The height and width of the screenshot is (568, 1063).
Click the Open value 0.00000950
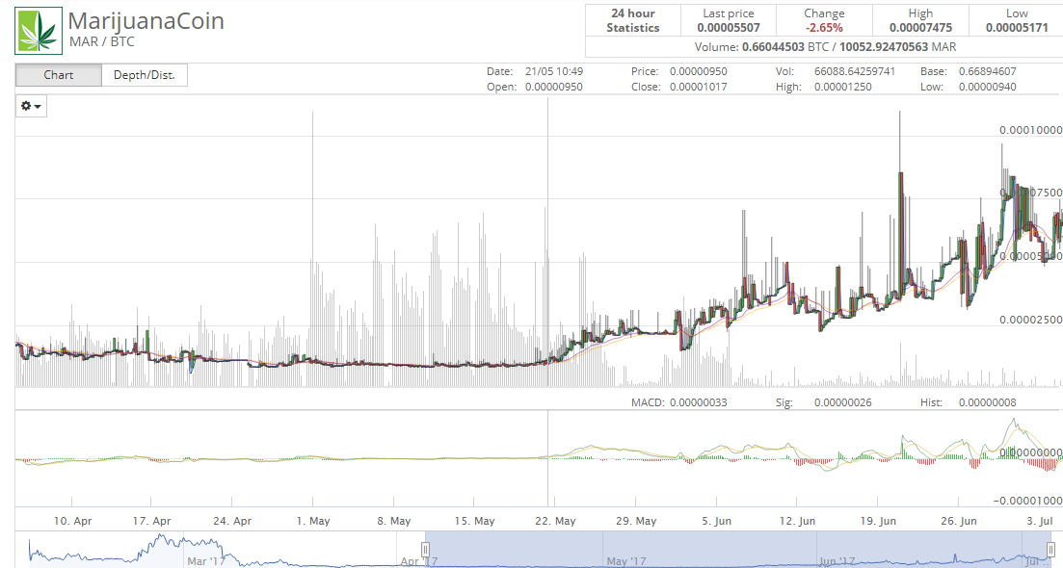(554, 87)
